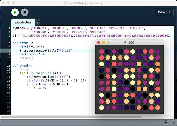The height and width of the screenshot is (126, 177).
Task: Click the 'for i in range(len(pi)):' line
Action: click(x=40, y=73)
